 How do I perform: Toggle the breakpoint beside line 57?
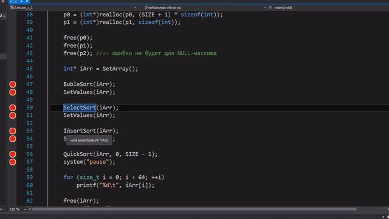point(13,162)
